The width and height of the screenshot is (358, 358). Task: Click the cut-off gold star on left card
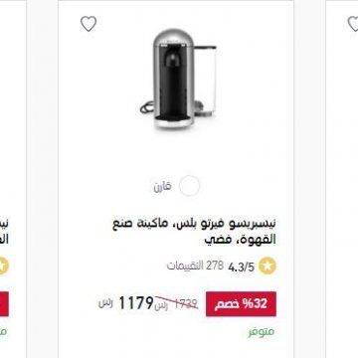[x=4, y=267]
